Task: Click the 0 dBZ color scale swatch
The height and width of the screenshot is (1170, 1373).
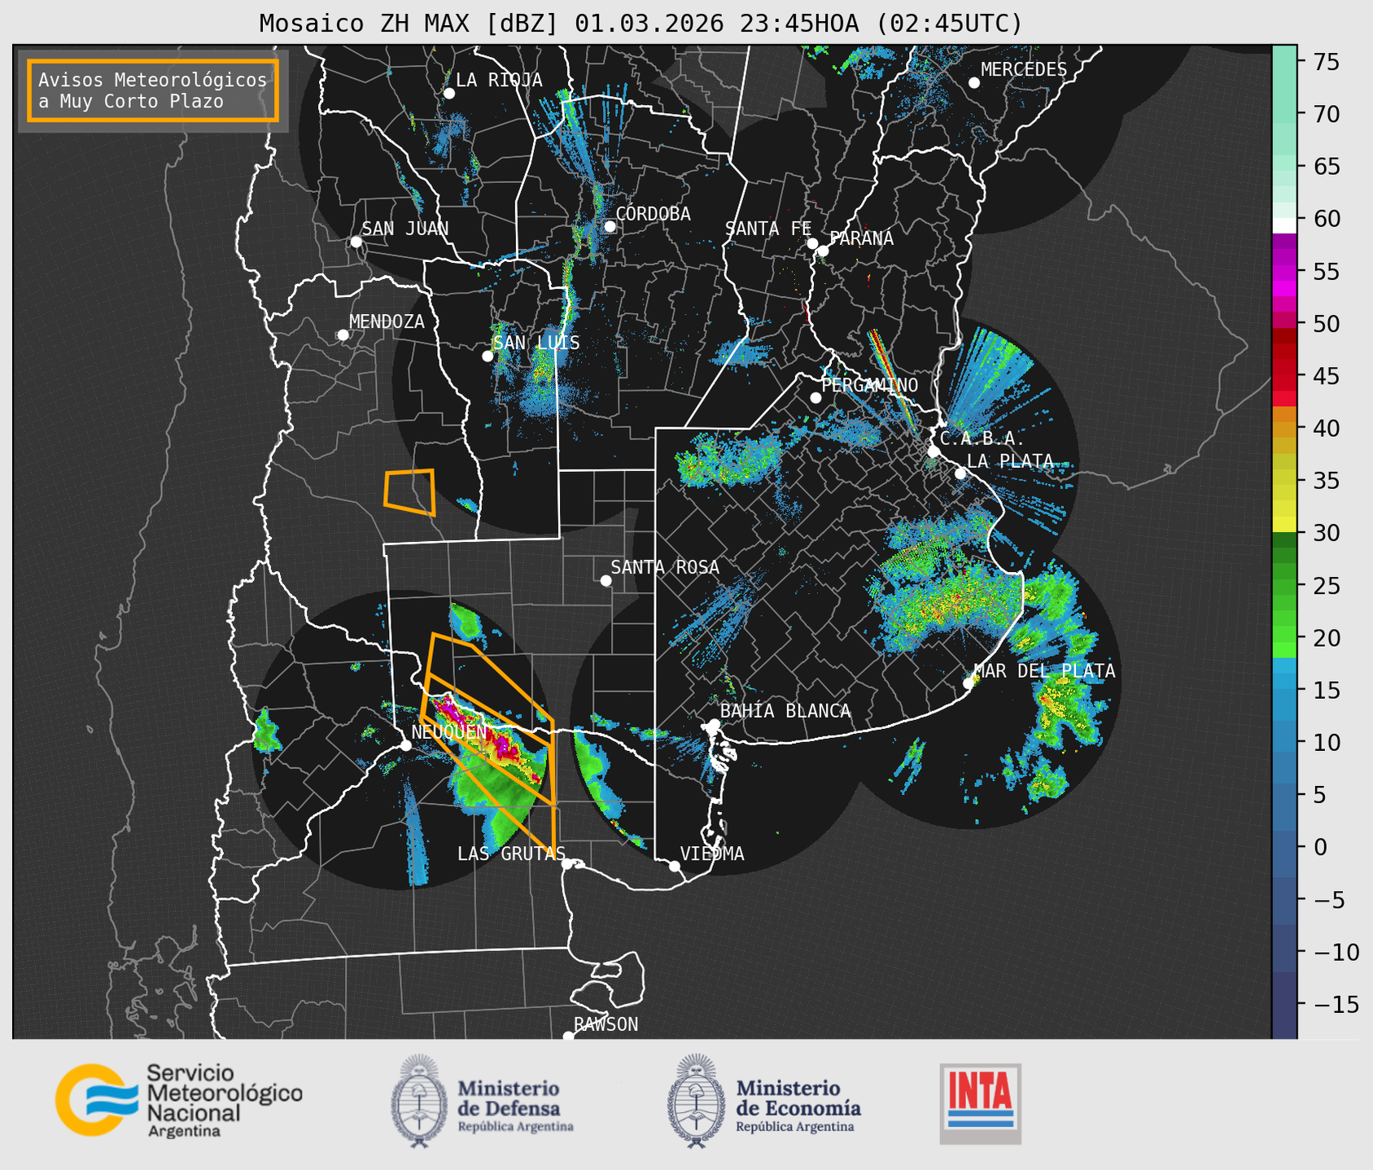Action: 1284,847
